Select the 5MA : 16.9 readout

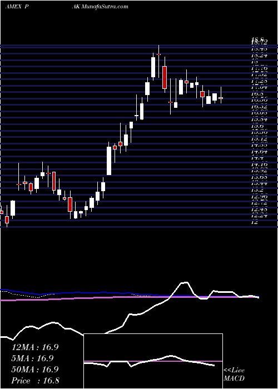pos(32,358)
